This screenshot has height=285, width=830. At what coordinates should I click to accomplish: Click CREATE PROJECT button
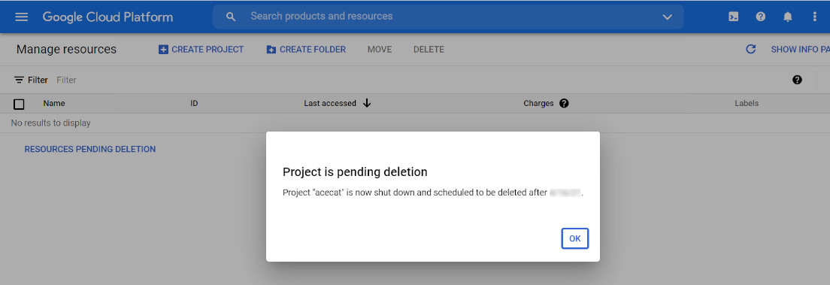click(x=201, y=50)
